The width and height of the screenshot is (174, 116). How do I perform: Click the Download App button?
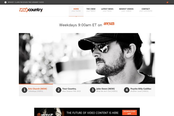[129, 113]
